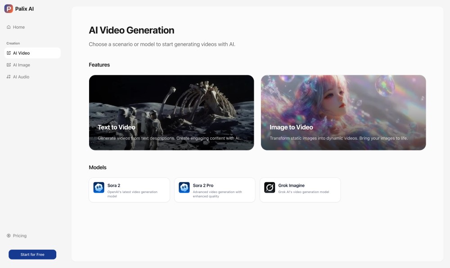Select the Grok Imagine model card

click(x=300, y=189)
